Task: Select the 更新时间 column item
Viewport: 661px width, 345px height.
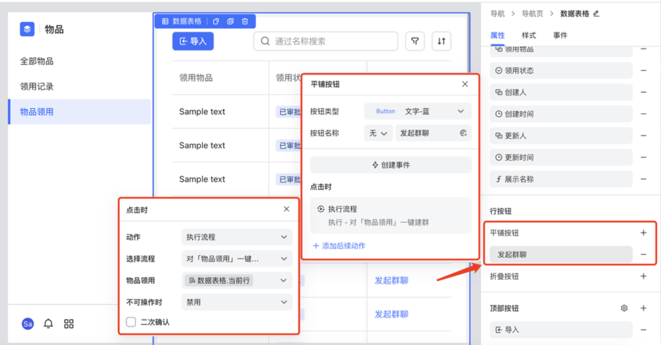Action: click(561, 157)
